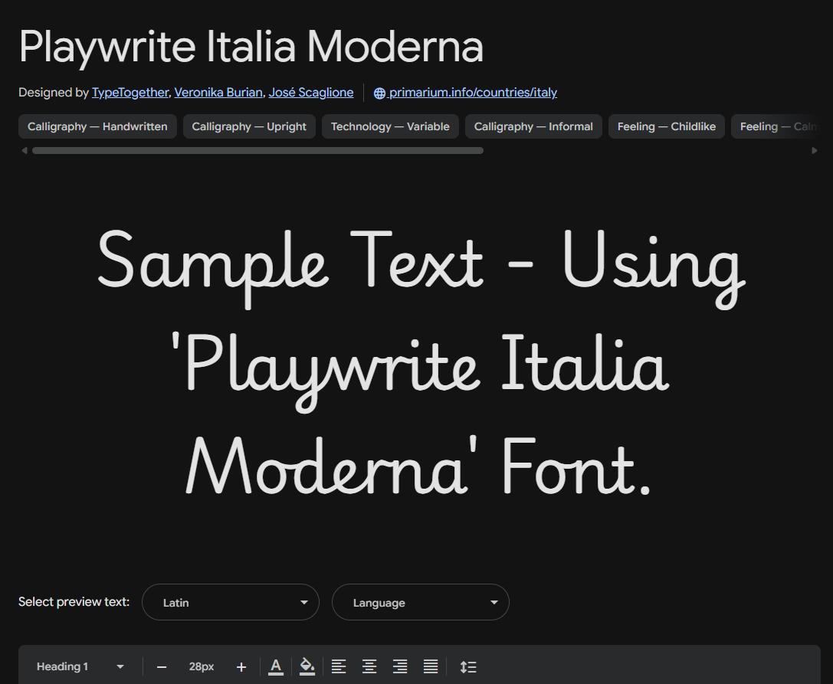
Task: Open the background fill color picker
Action: coord(307,667)
